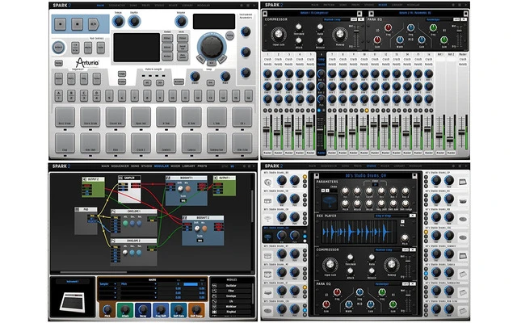Click the disk icon left of mixer Compressor title
Viewport: 517px width, 323px height.
pos(265,13)
